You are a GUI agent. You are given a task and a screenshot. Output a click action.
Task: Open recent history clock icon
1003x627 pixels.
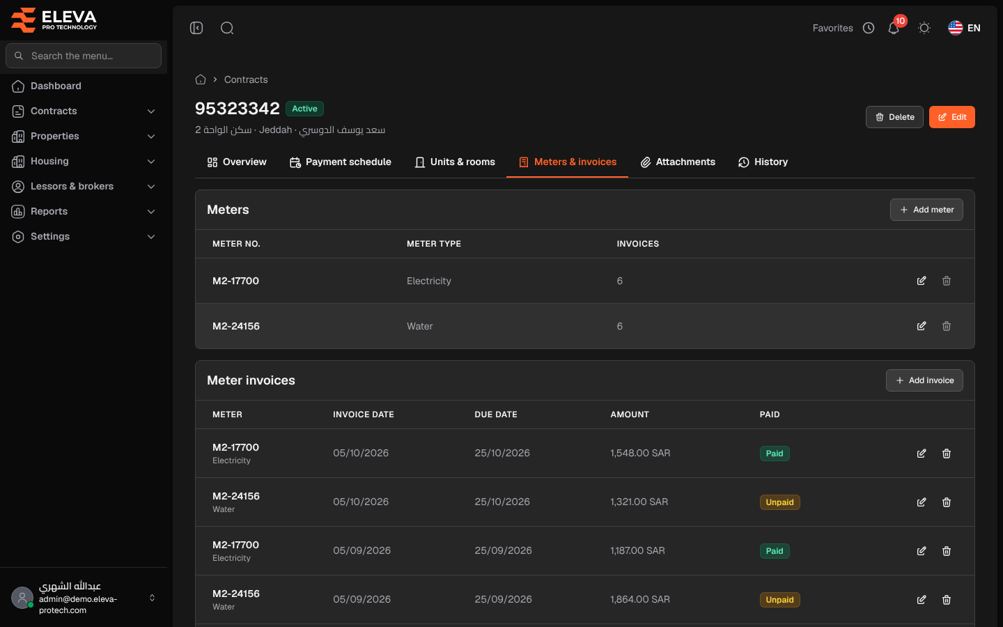(x=869, y=28)
